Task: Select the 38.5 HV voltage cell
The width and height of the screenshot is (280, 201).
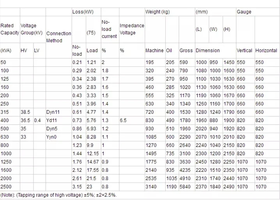Action: pyautogui.click(x=25, y=112)
